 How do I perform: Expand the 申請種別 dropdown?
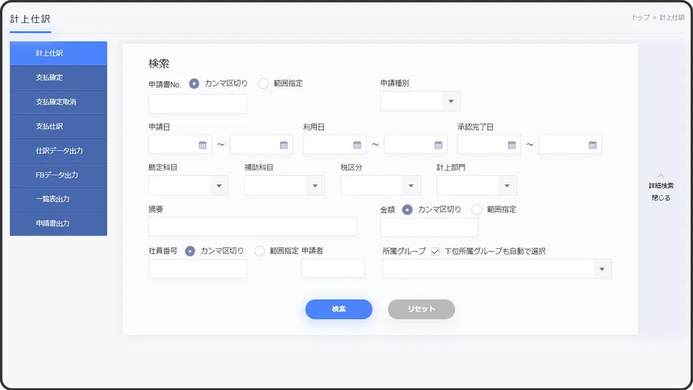(451, 101)
